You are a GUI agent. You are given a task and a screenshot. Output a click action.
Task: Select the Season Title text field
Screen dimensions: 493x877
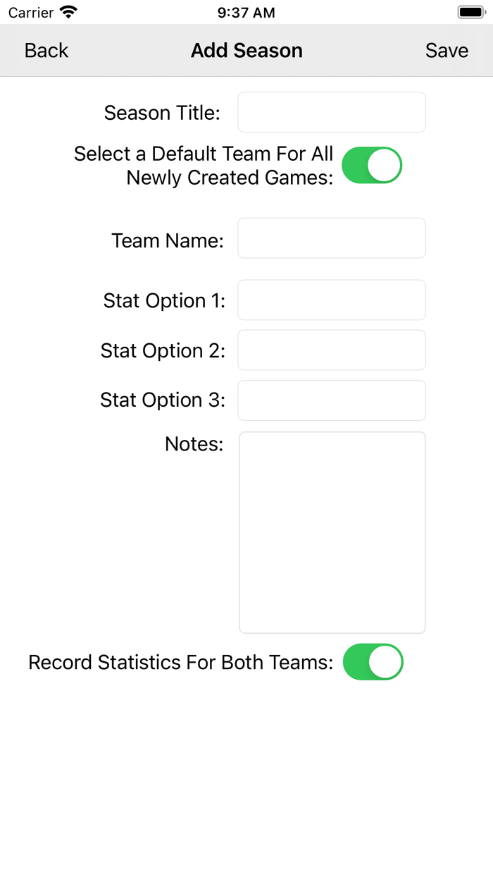331,111
